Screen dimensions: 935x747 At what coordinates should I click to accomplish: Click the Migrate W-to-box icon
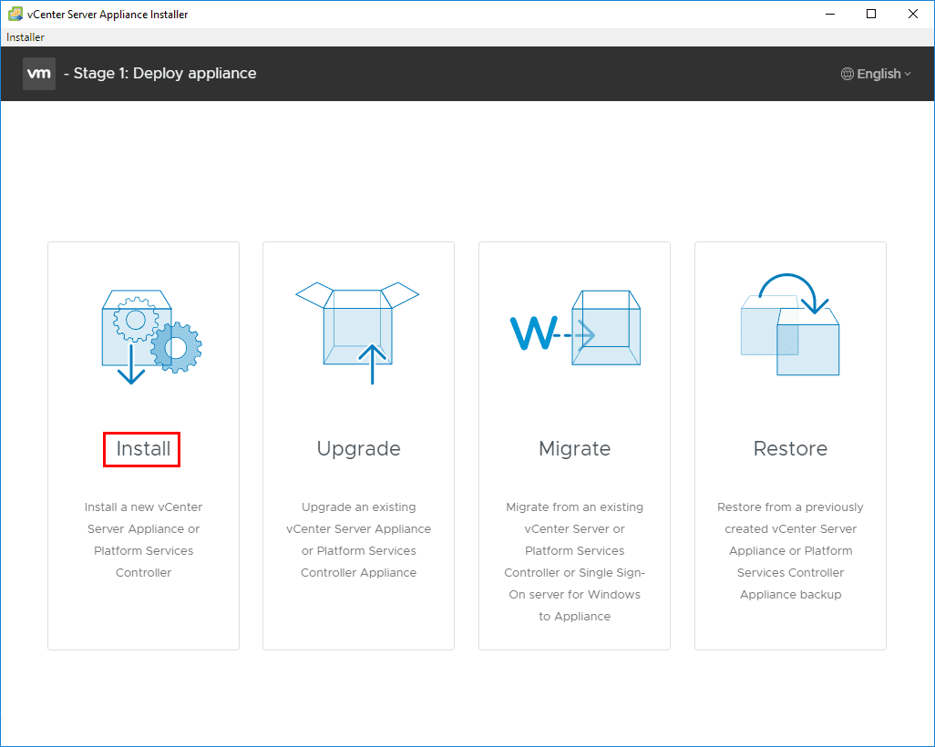tap(575, 328)
